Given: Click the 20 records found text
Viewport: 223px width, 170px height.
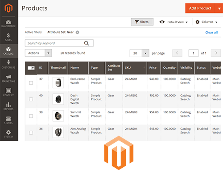Looking at the screenshot, I should pyautogui.click(x=73, y=53).
